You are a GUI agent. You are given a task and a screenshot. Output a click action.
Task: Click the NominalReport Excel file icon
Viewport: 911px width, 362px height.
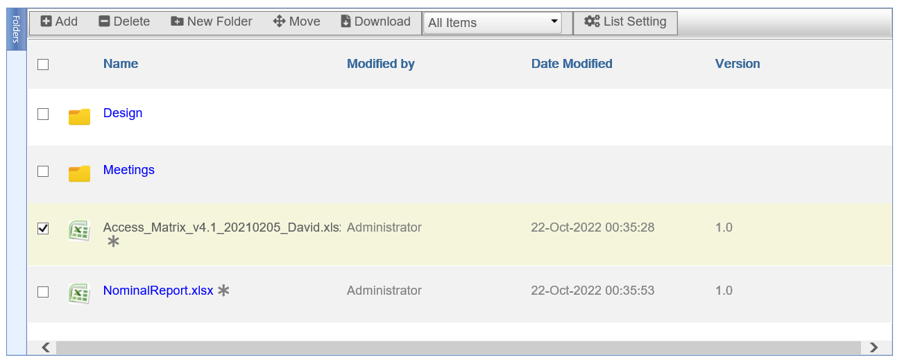(79, 293)
